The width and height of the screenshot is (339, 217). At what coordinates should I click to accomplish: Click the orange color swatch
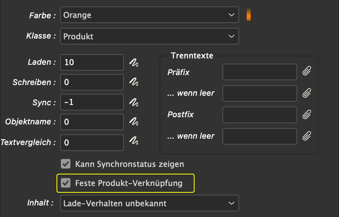(249, 14)
